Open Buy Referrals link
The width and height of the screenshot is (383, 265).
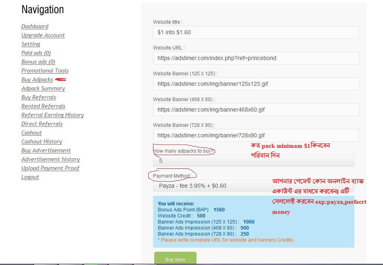coord(39,97)
